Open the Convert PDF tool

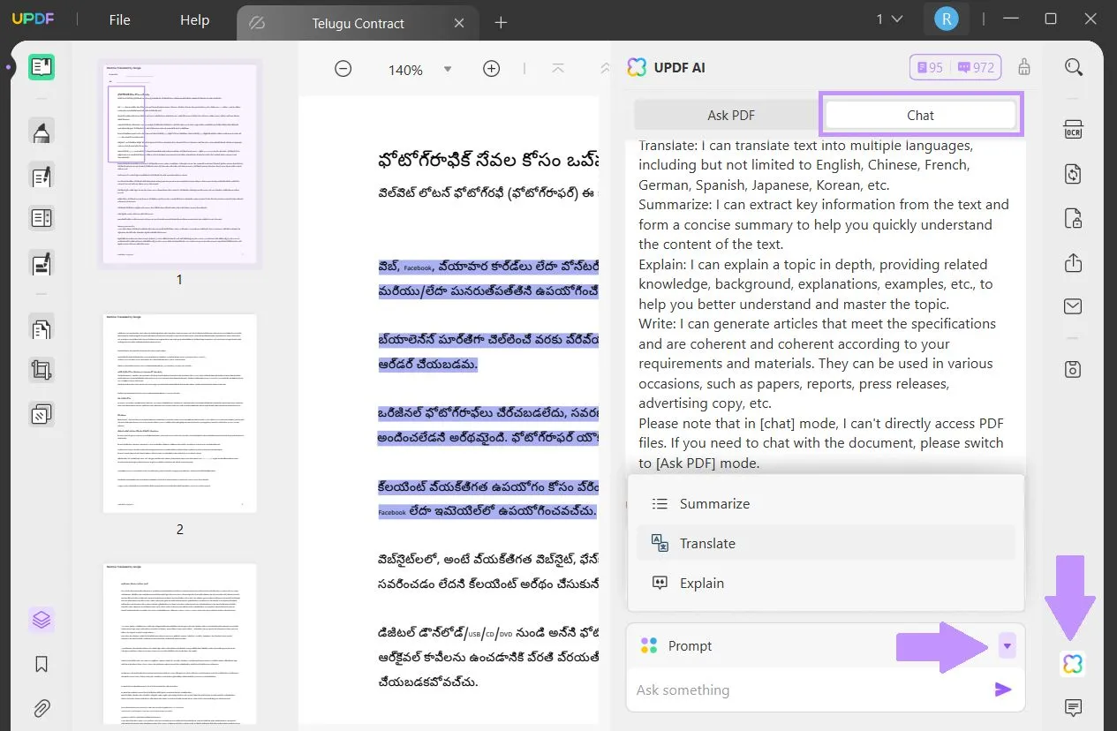1072,174
